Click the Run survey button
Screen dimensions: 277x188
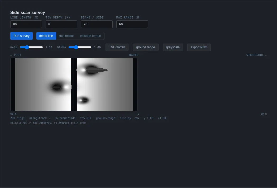pyautogui.click(x=21, y=36)
